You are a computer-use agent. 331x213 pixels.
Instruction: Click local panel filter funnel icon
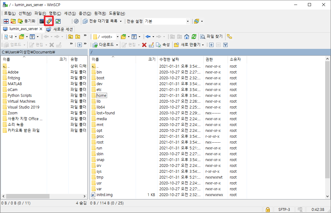click(32, 37)
